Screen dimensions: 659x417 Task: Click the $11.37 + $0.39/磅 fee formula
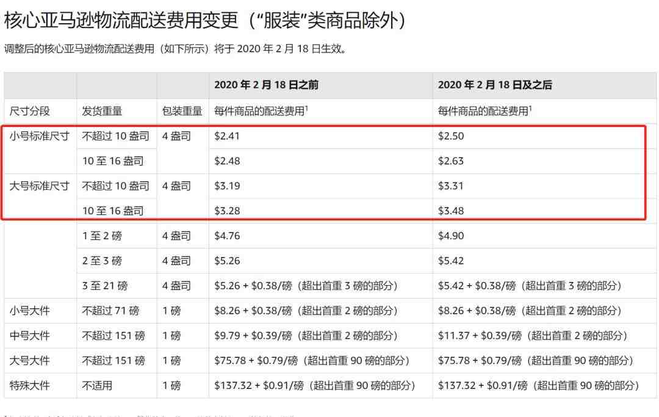click(x=533, y=335)
